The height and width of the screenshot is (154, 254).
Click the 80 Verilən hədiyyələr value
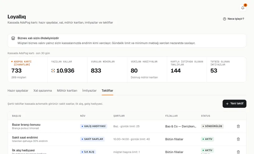(x=134, y=71)
